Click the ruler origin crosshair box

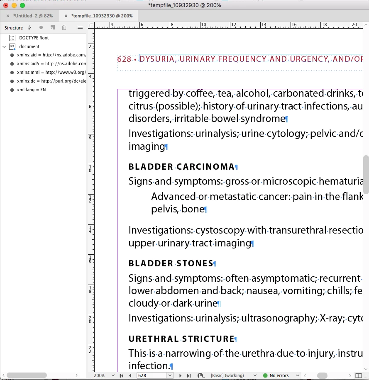pos(91,25)
